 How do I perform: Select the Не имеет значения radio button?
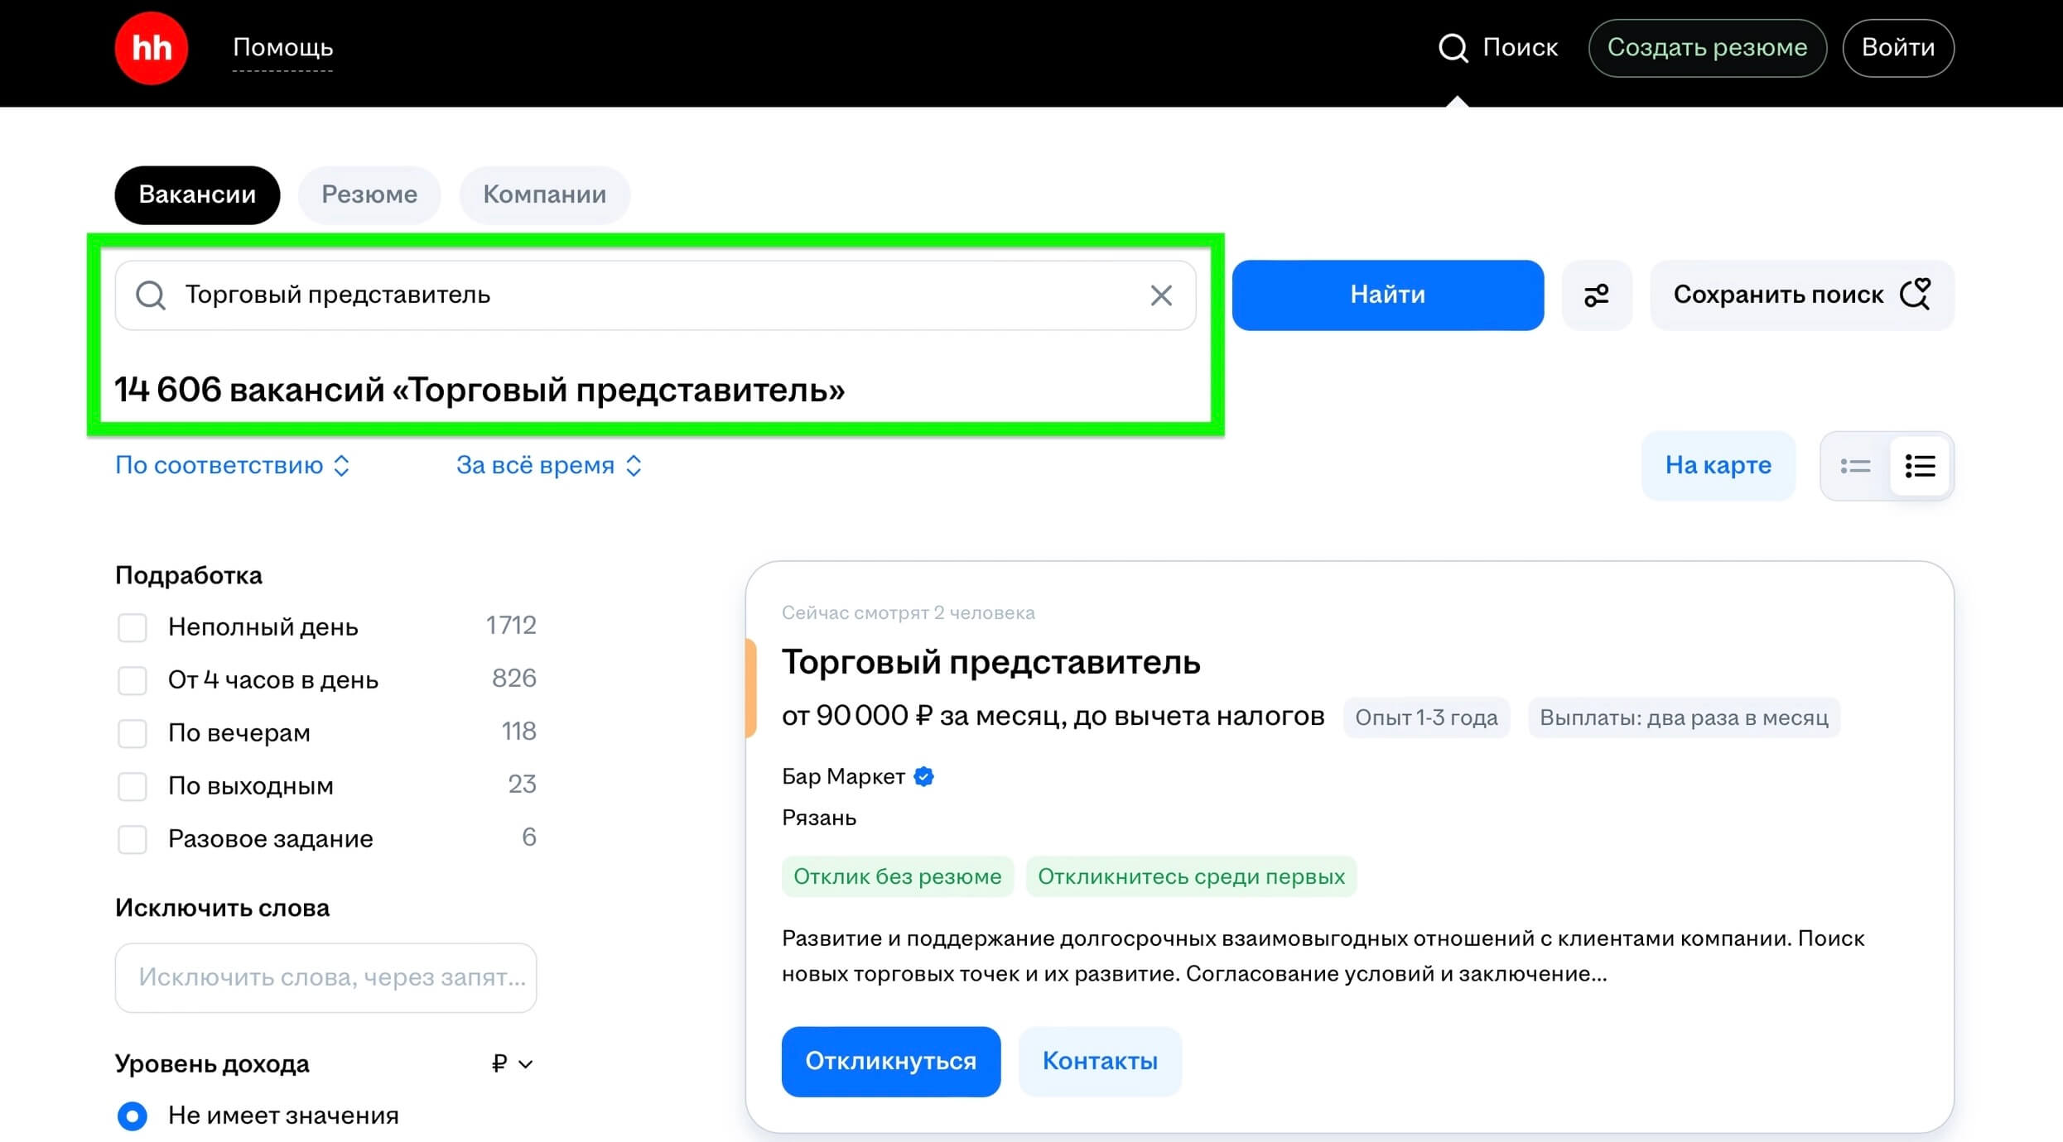[133, 1116]
